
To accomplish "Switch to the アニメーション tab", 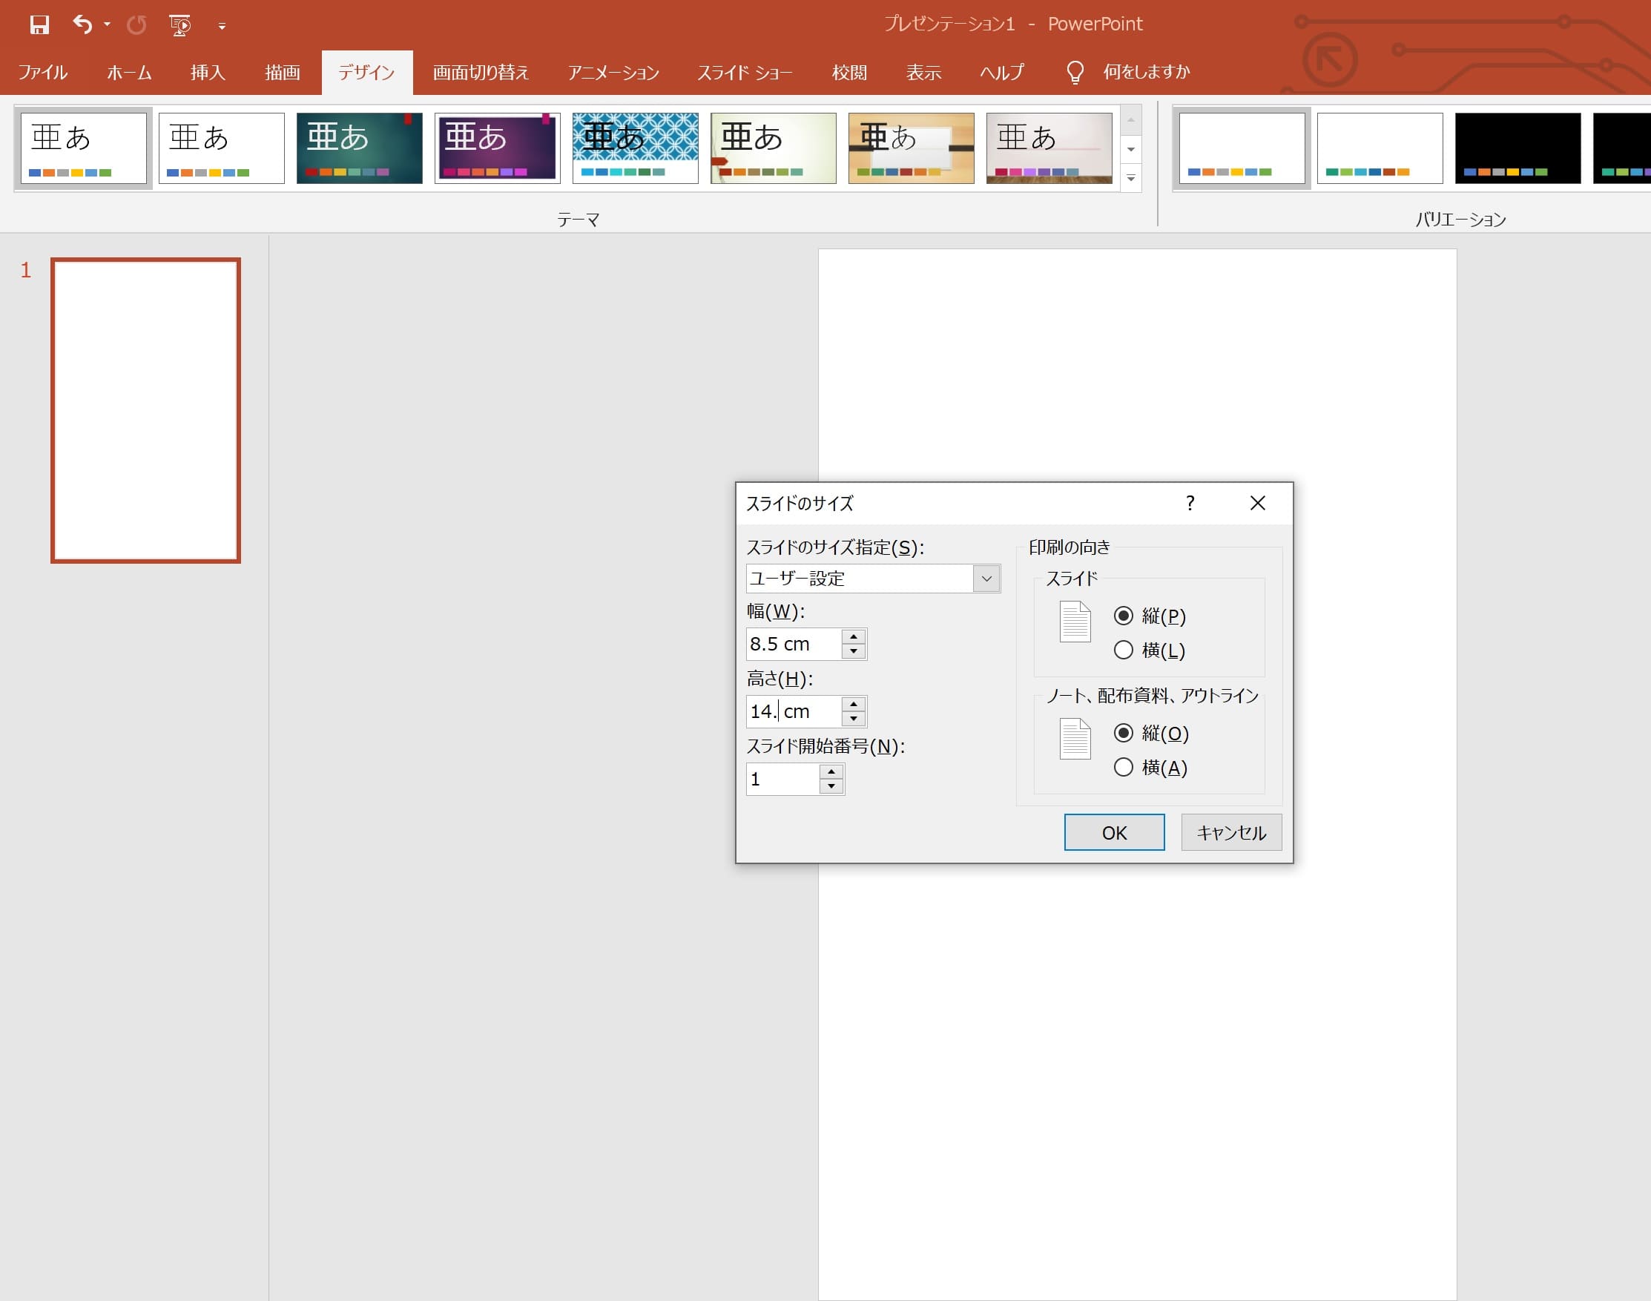I will pyautogui.click(x=613, y=73).
